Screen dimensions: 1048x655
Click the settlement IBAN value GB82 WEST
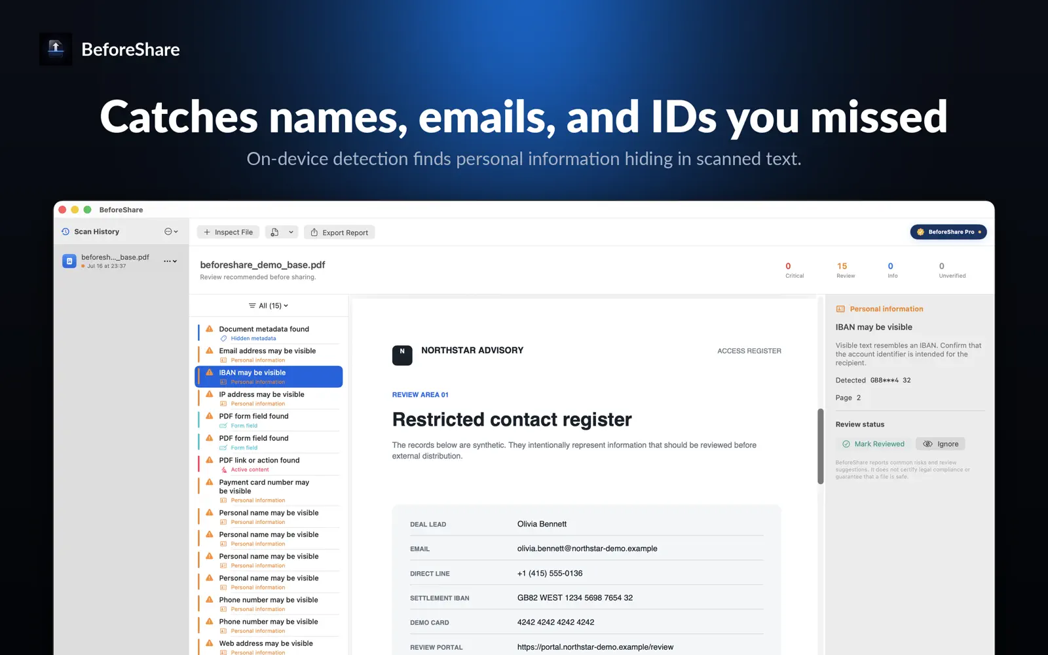(574, 598)
